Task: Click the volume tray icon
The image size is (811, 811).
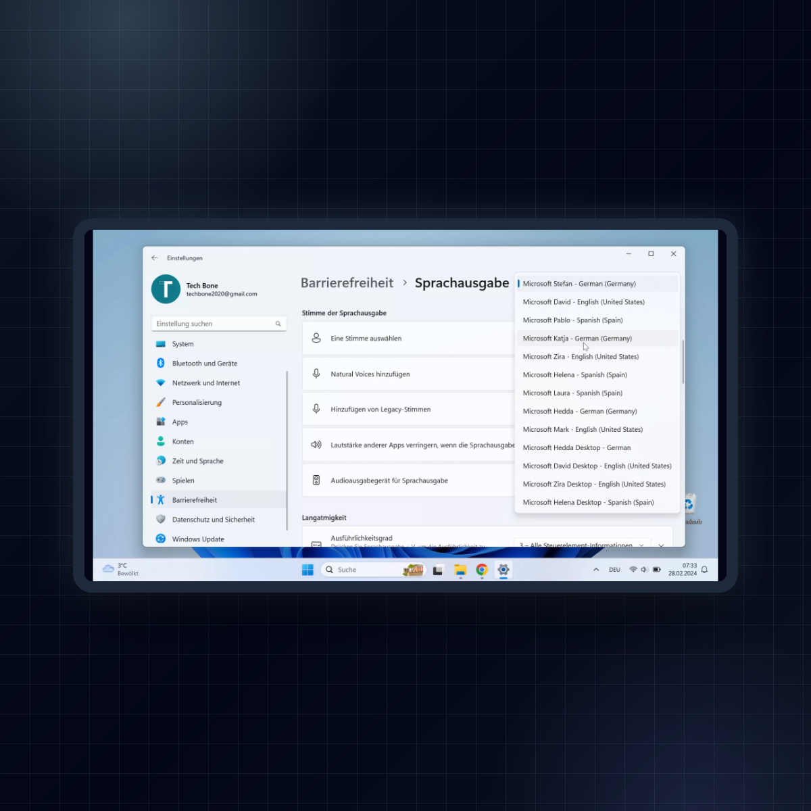Action: click(x=645, y=570)
